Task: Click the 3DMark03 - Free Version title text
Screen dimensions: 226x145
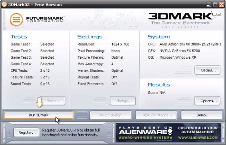Action: 35,5
